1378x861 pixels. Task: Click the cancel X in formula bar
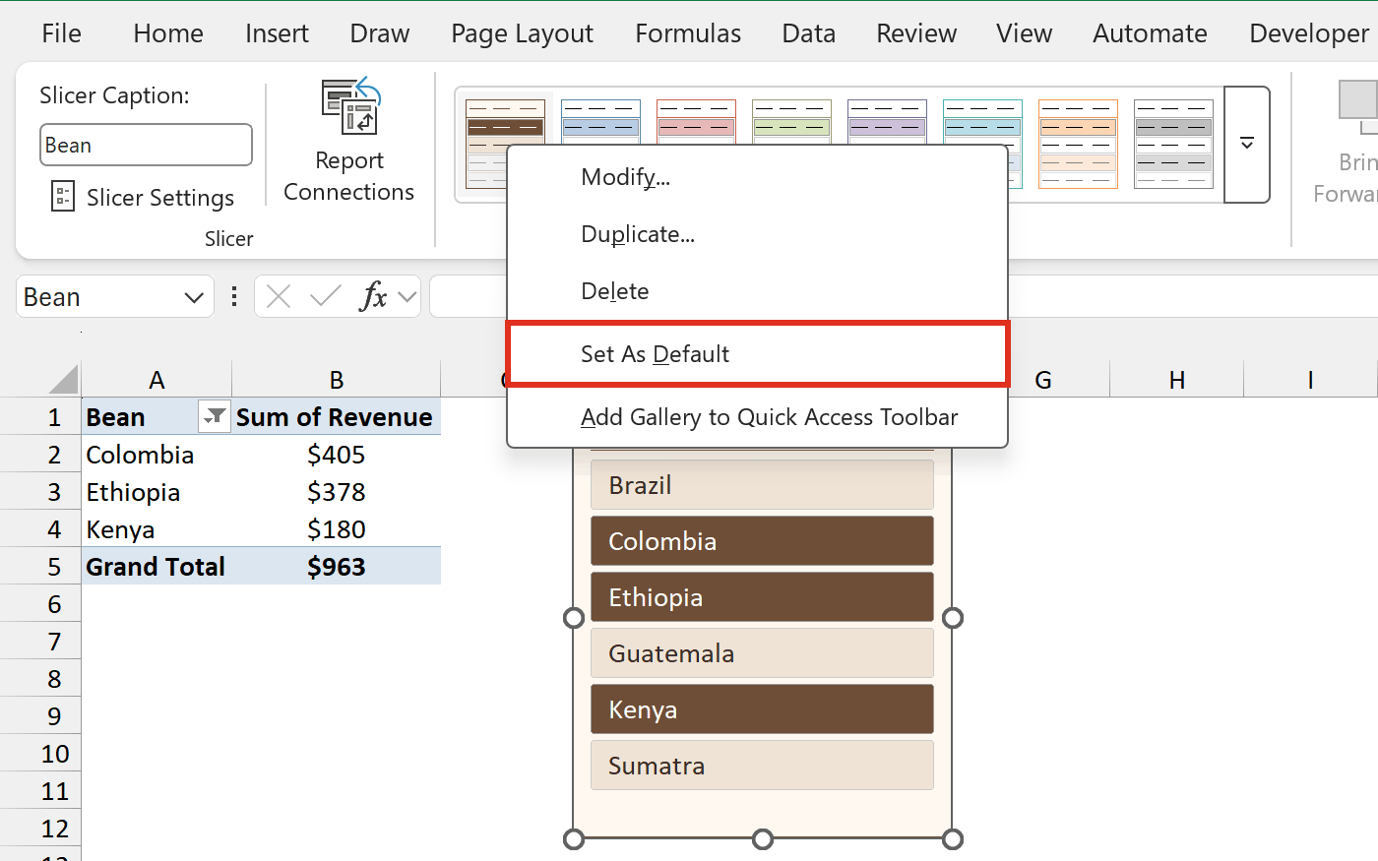pyautogui.click(x=279, y=296)
